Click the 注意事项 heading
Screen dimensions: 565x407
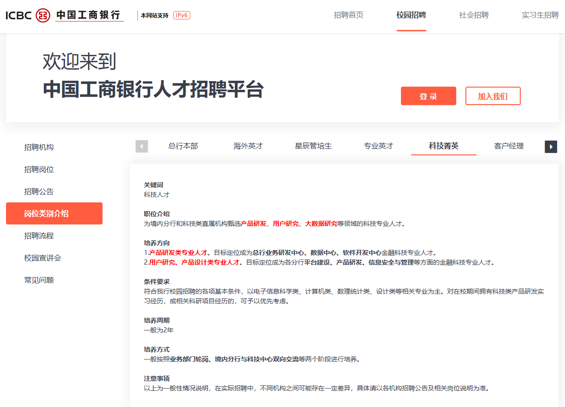point(157,378)
